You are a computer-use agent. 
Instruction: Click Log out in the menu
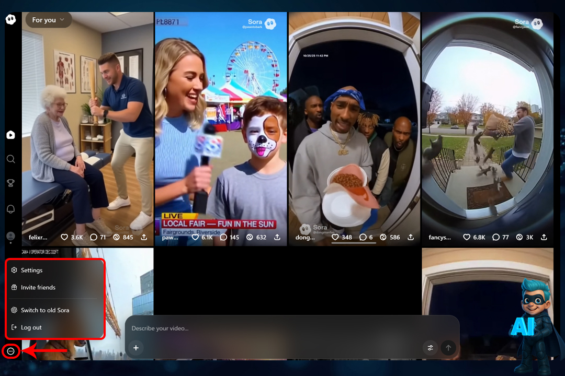(x=31, y=327)
